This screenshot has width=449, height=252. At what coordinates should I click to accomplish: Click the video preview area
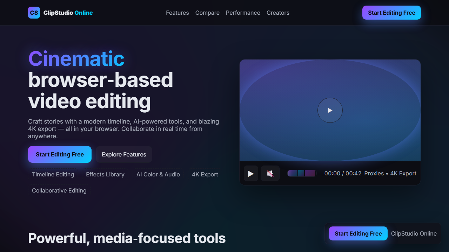pos(330,110)
